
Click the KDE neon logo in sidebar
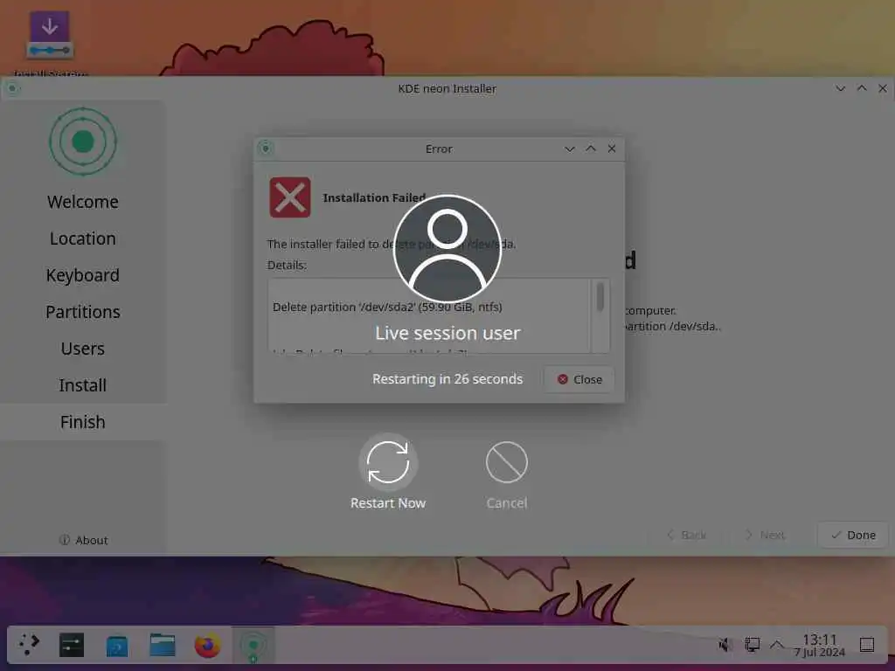83,142
